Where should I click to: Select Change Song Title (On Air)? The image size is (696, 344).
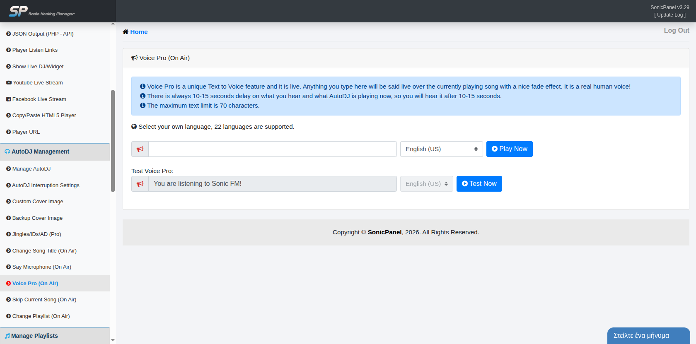[44, 251]
